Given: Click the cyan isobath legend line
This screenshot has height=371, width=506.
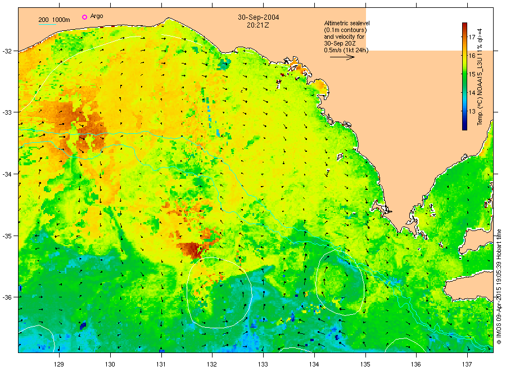Looking at the screenshot, I should [x=47, y=24].
